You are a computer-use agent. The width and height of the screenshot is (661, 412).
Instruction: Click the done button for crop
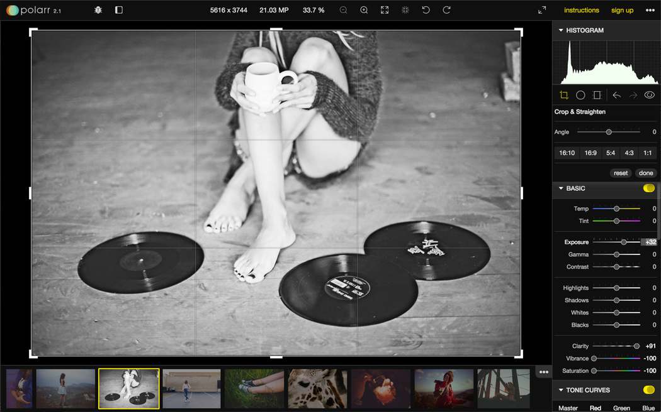click(646, 173)
